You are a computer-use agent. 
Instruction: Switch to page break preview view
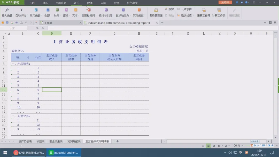(214, 146)
